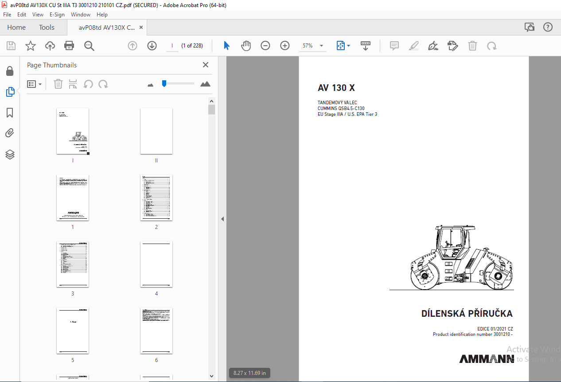This screenshot has height=382, width=561.
Task: Close the Page Thumbnails panel
Action: click(x=206, y=65)
